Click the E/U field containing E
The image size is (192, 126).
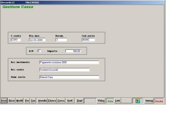click(x=39, y=51)
